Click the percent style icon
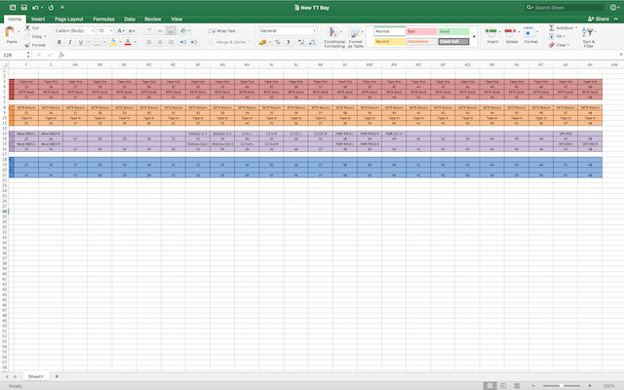This screenshot has width=624, height=390. pos(278,43)
